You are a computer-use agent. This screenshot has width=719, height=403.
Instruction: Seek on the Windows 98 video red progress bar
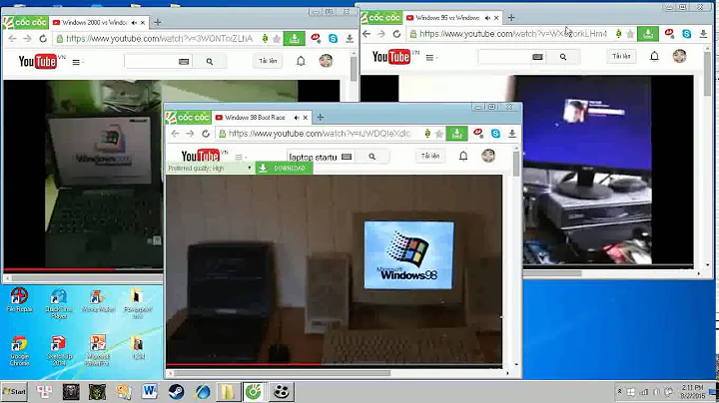tap(244, 364)
